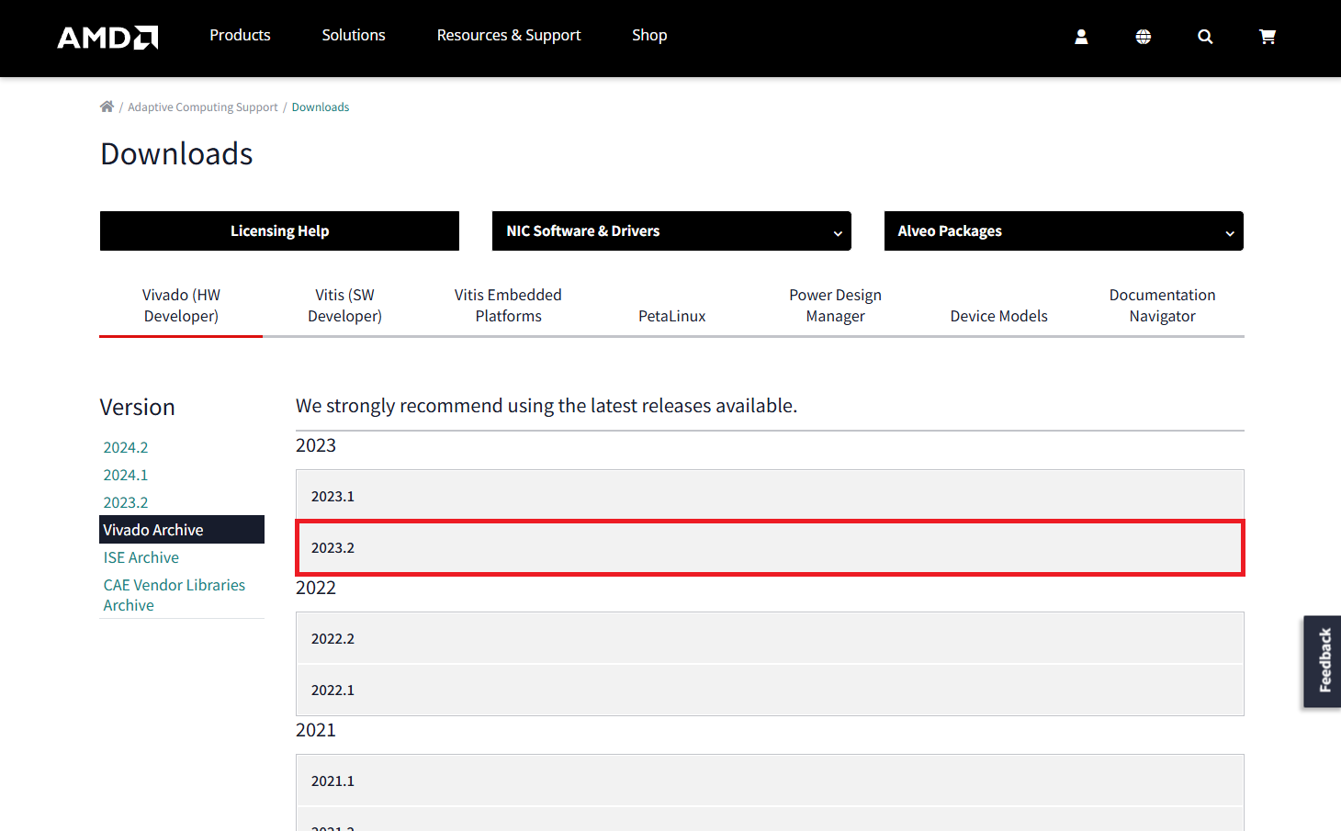The height and width of the screenshot is (831, 1341).
Task: Open the Feedback side tab
Action: click(1323, 661)
